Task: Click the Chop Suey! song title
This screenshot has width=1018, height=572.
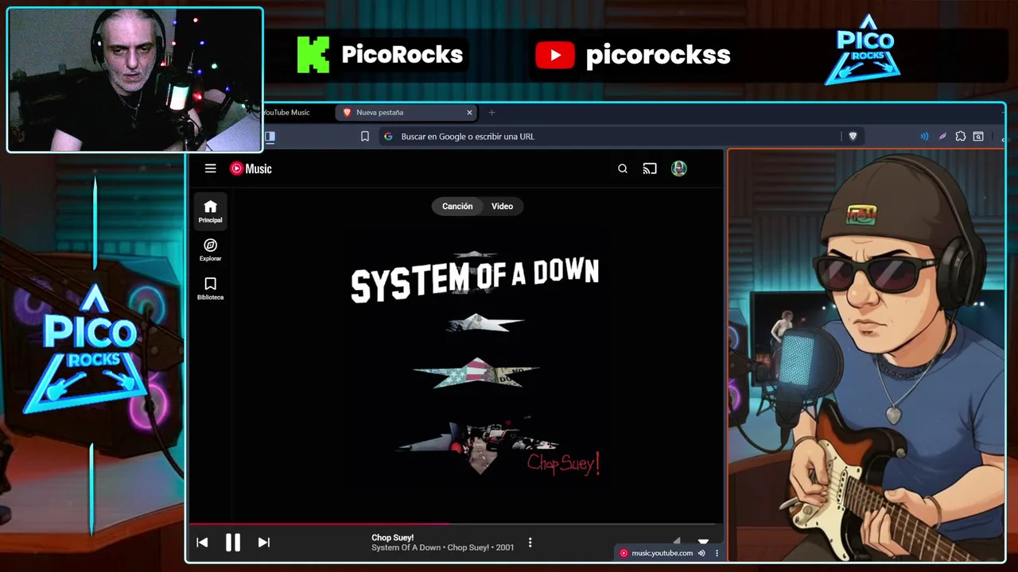Action: 392,538
